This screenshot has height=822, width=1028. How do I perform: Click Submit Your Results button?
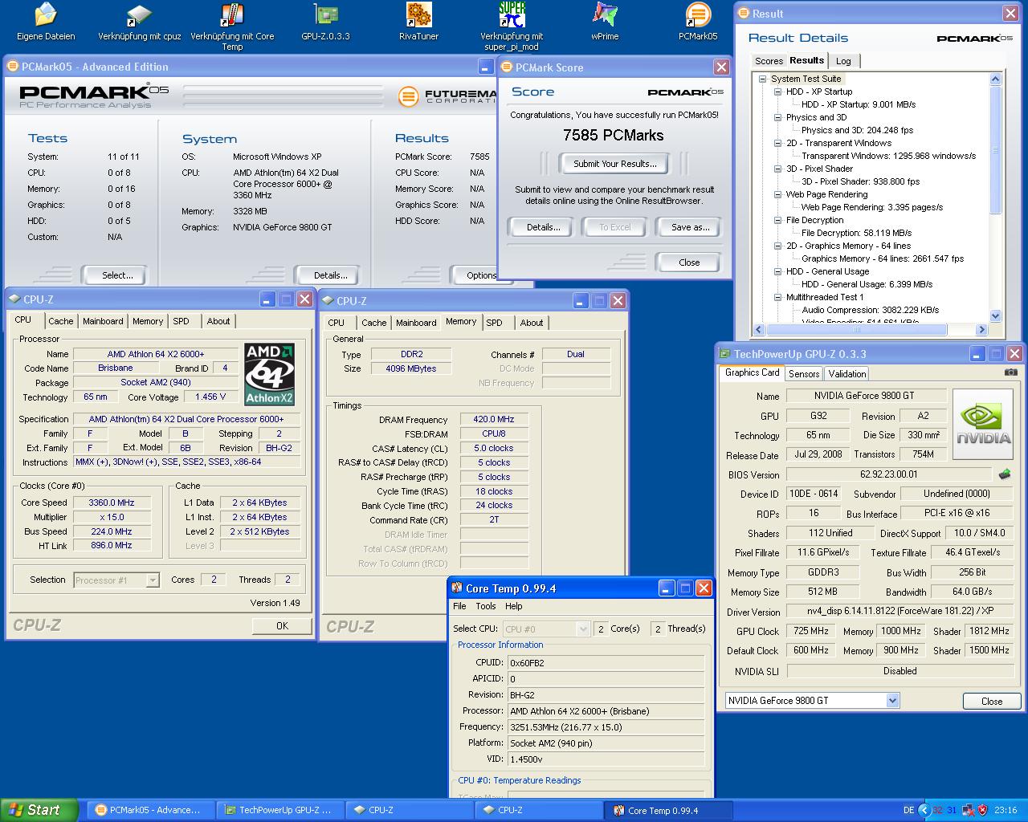point(615,164)
